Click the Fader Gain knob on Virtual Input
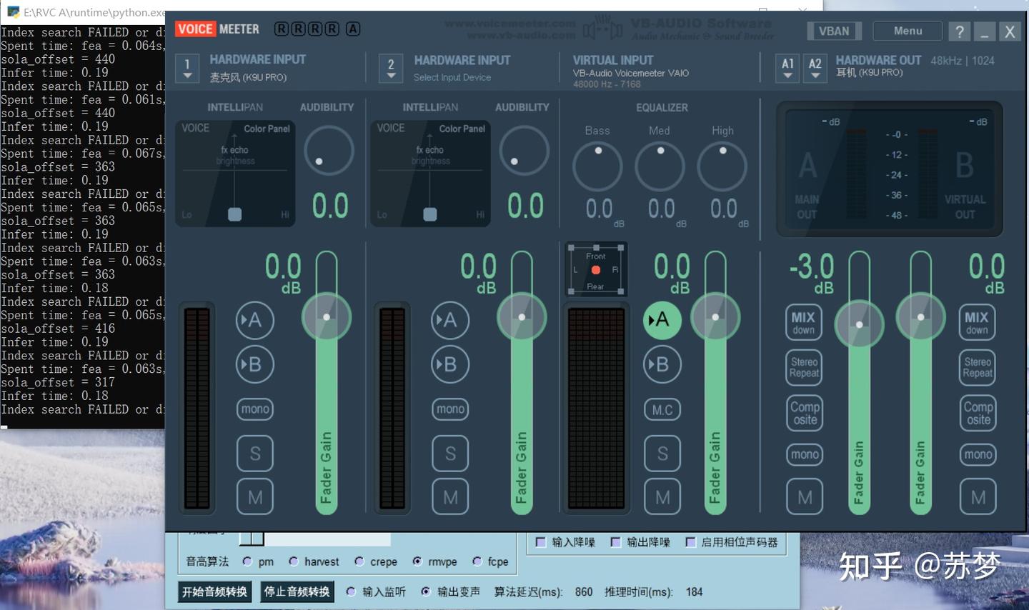Image resolution: width=1029 pixels, height=610 pixels. point(715,316)
